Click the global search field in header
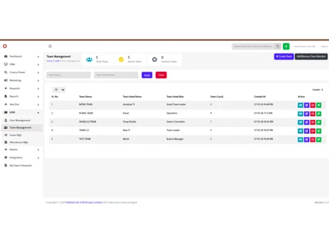This screenshot has width=329, height=247. 253,46
